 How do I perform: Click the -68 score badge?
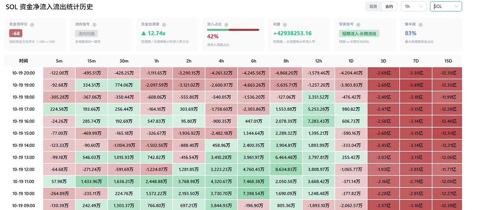tap(16, 33)
